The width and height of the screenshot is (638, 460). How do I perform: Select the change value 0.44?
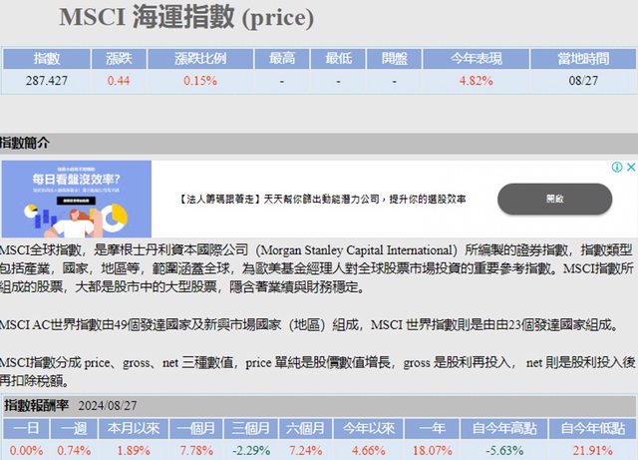click(x=119, y=81)
